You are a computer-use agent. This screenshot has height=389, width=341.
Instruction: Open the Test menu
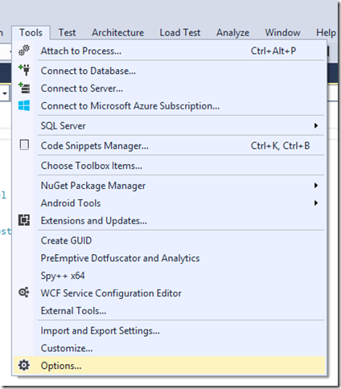coord(67,33)
